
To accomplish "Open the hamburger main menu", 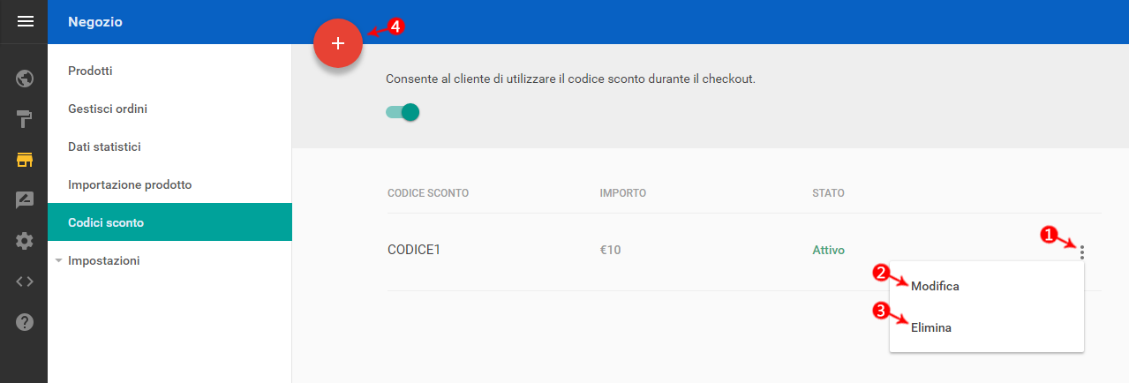I will click(25, 21).
